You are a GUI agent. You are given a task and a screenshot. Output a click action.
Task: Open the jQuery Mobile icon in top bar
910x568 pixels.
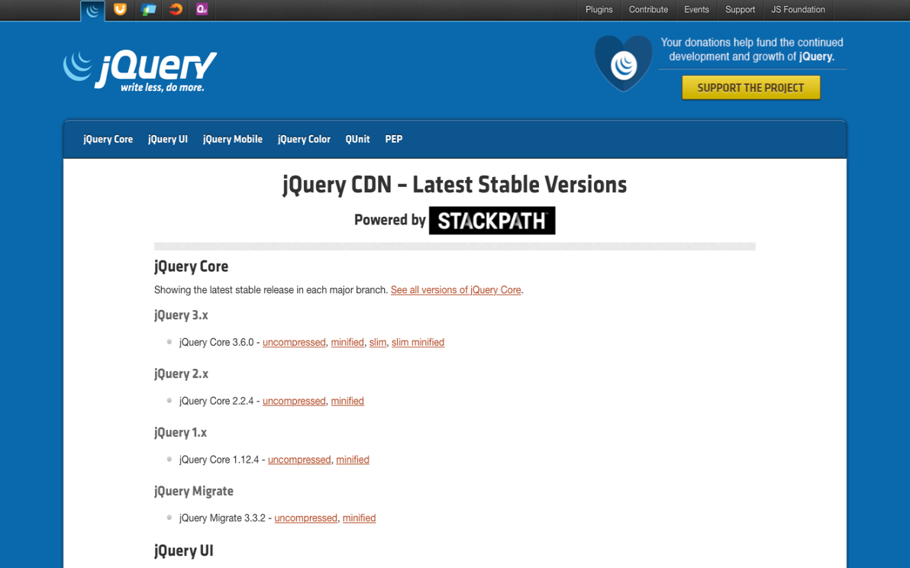coord(148,10)
